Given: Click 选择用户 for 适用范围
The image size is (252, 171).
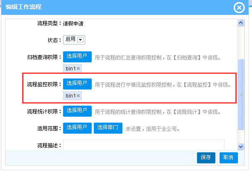Looking at the screenshot, I should (77, 128).
